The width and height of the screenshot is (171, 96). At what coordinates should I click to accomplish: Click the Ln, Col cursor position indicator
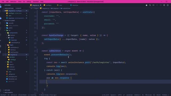(x=105, y=95)
